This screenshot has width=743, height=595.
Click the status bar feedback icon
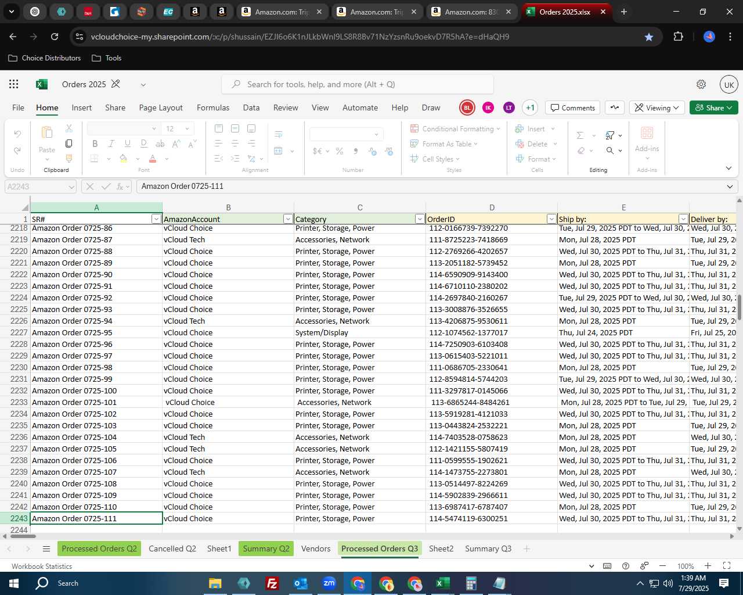tap(644, 566)
